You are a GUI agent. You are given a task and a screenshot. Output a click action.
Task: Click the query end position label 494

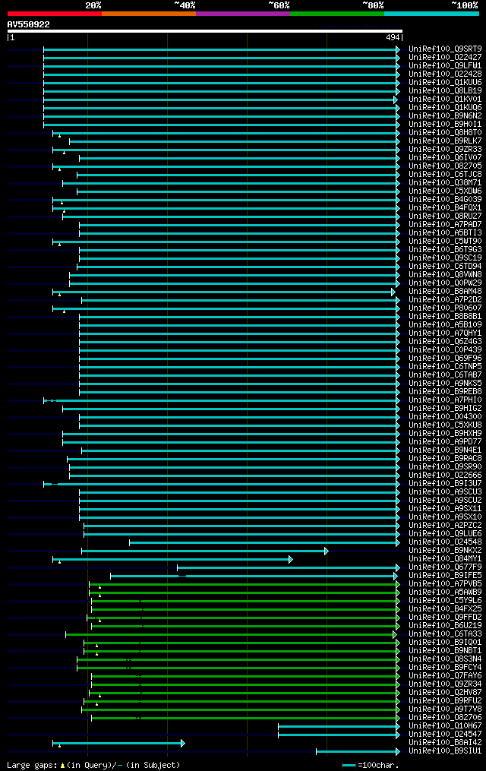tap(393, 37)
